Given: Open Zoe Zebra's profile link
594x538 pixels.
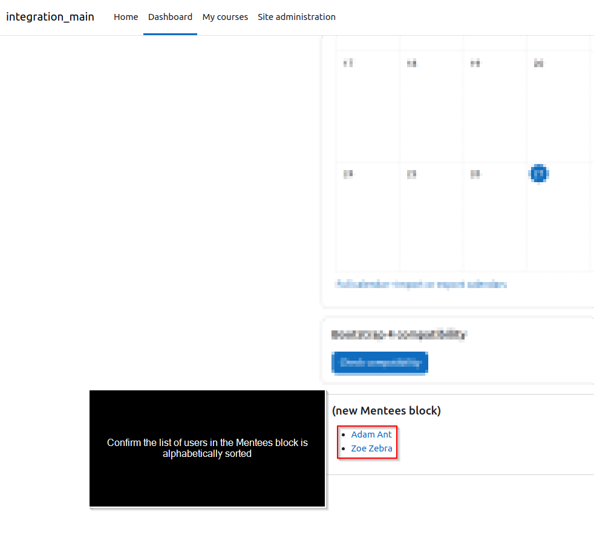Looking at the screenshot, I should click(371, 448).
